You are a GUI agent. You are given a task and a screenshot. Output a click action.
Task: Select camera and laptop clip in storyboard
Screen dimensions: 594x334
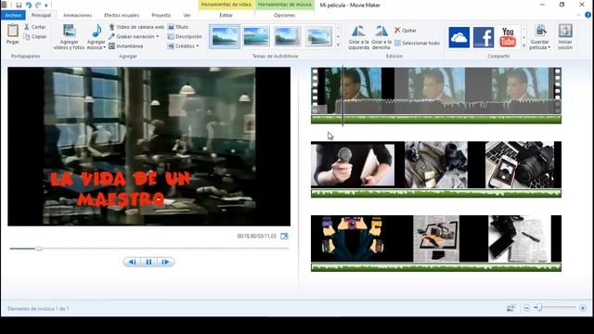[x=520, y=165]
